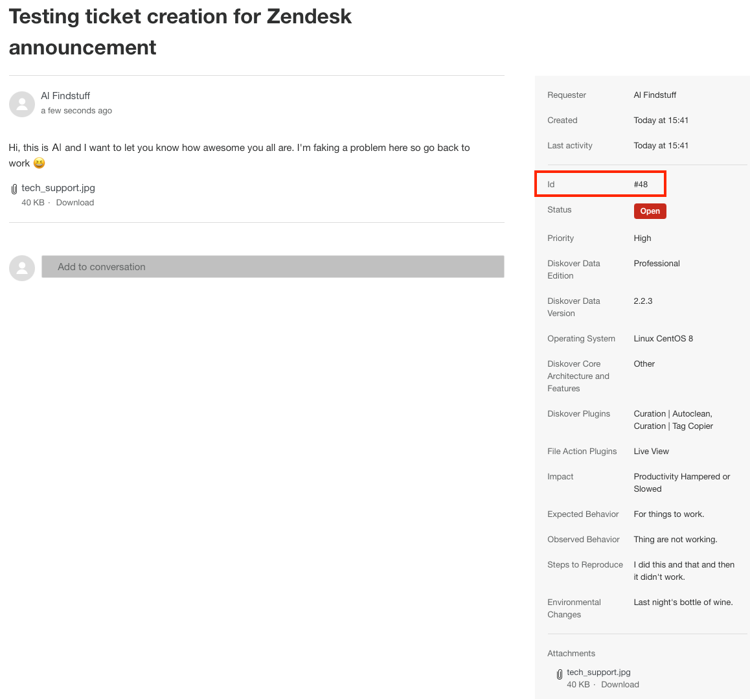Click the requester name Al Findstuff
Image resolution: width=750 pixels, height=699 pixels.
655,95
